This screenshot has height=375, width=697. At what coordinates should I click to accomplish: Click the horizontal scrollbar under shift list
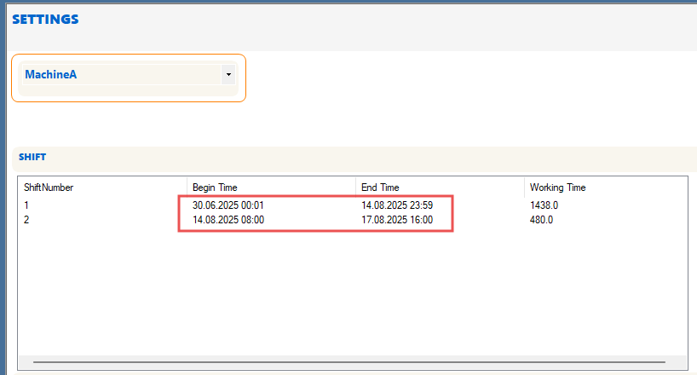point(341,362)
